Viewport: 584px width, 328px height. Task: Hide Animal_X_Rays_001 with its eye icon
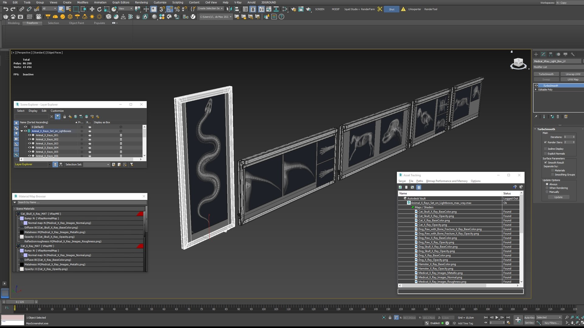click(x=30, y=135)
